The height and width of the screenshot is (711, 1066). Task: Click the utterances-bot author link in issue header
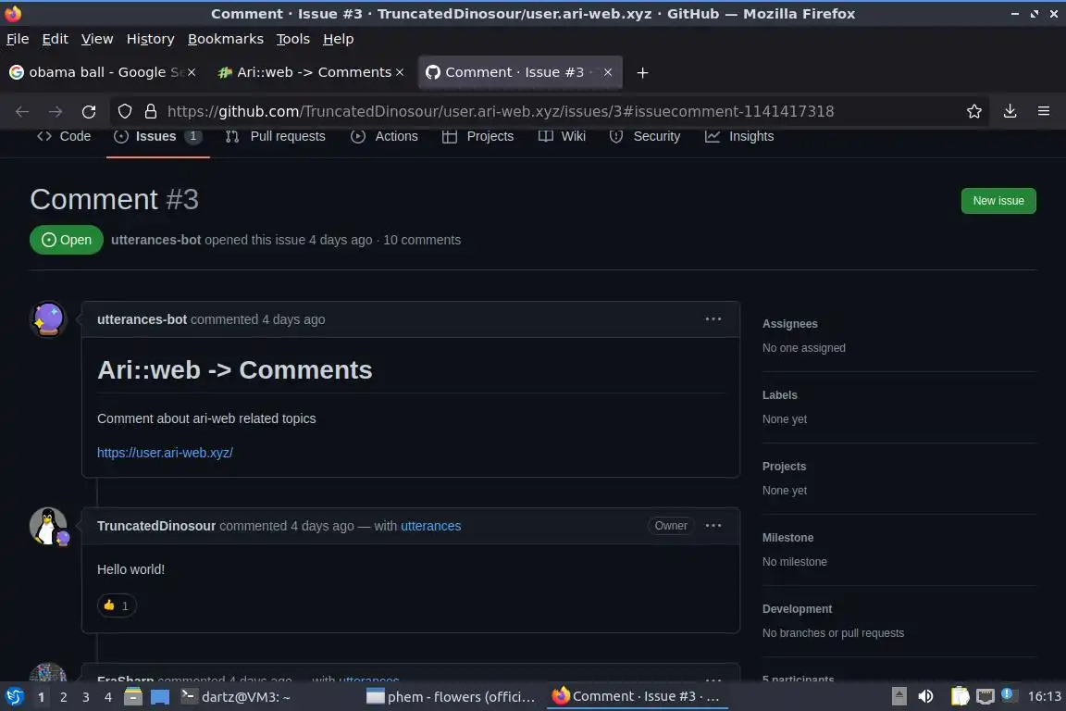point(155,240)
